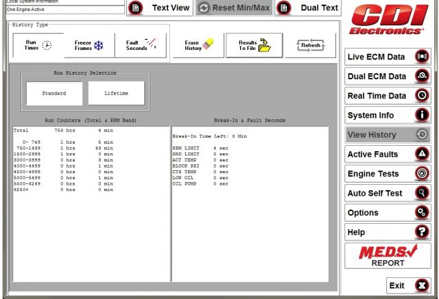
Task: Click the Refresh button
Action: point(311,45)
